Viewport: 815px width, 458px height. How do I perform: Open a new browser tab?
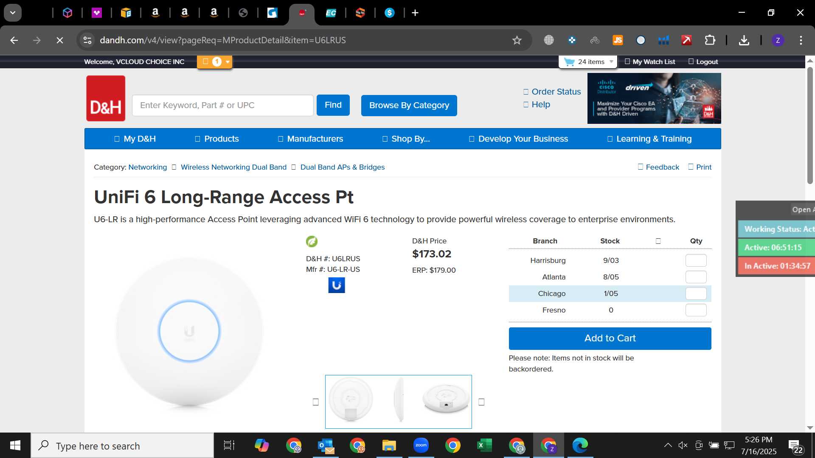[x=415, y=13]
